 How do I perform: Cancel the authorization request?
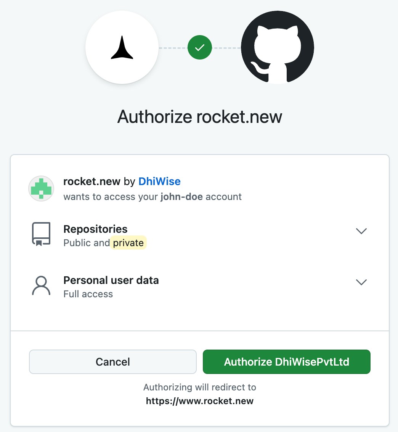(112, 361)
